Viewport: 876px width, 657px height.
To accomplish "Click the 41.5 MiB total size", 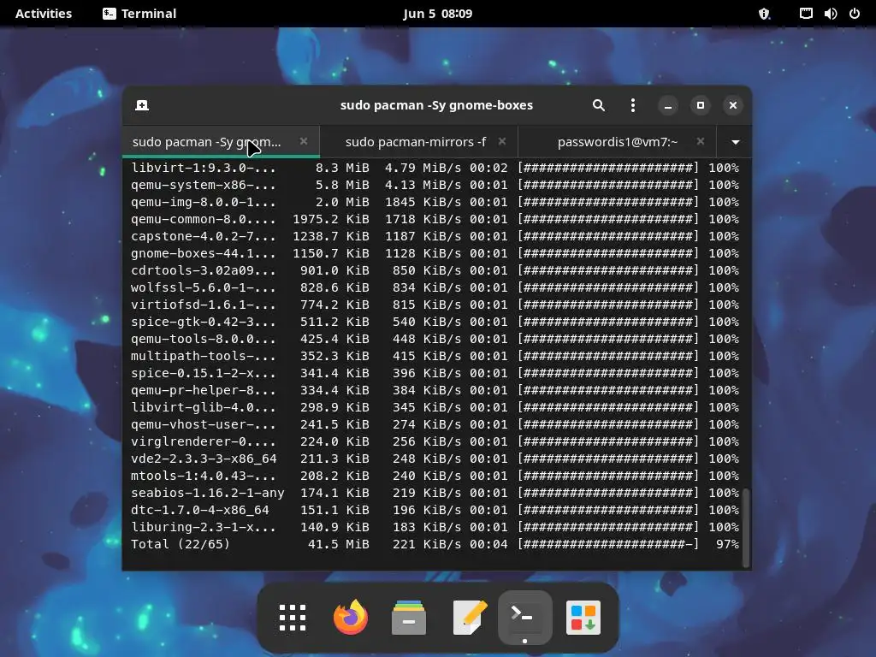I will pyautogui.click(x=339, y=544).
